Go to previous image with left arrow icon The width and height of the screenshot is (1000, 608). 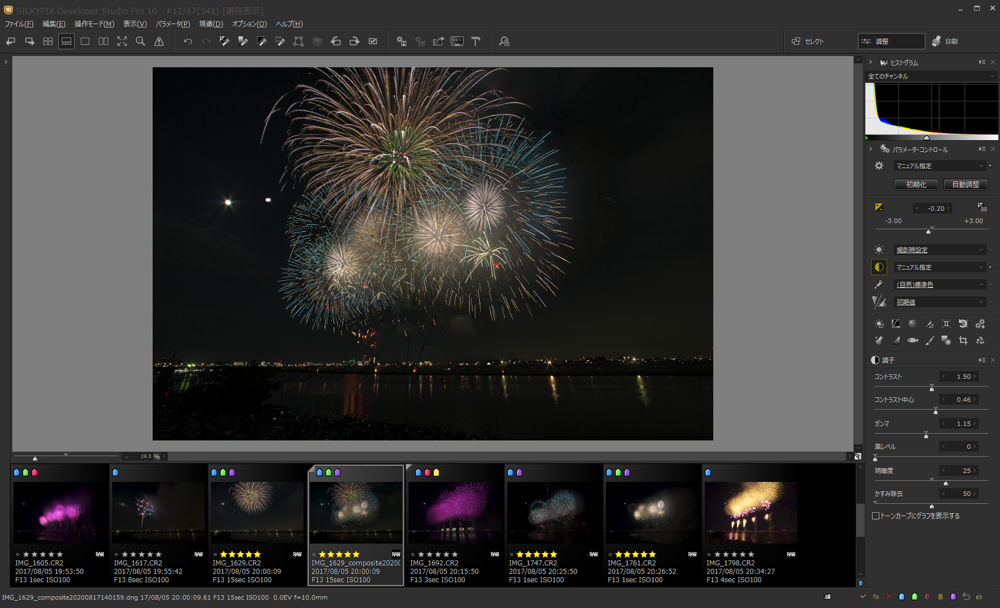[x=11, y=41]
